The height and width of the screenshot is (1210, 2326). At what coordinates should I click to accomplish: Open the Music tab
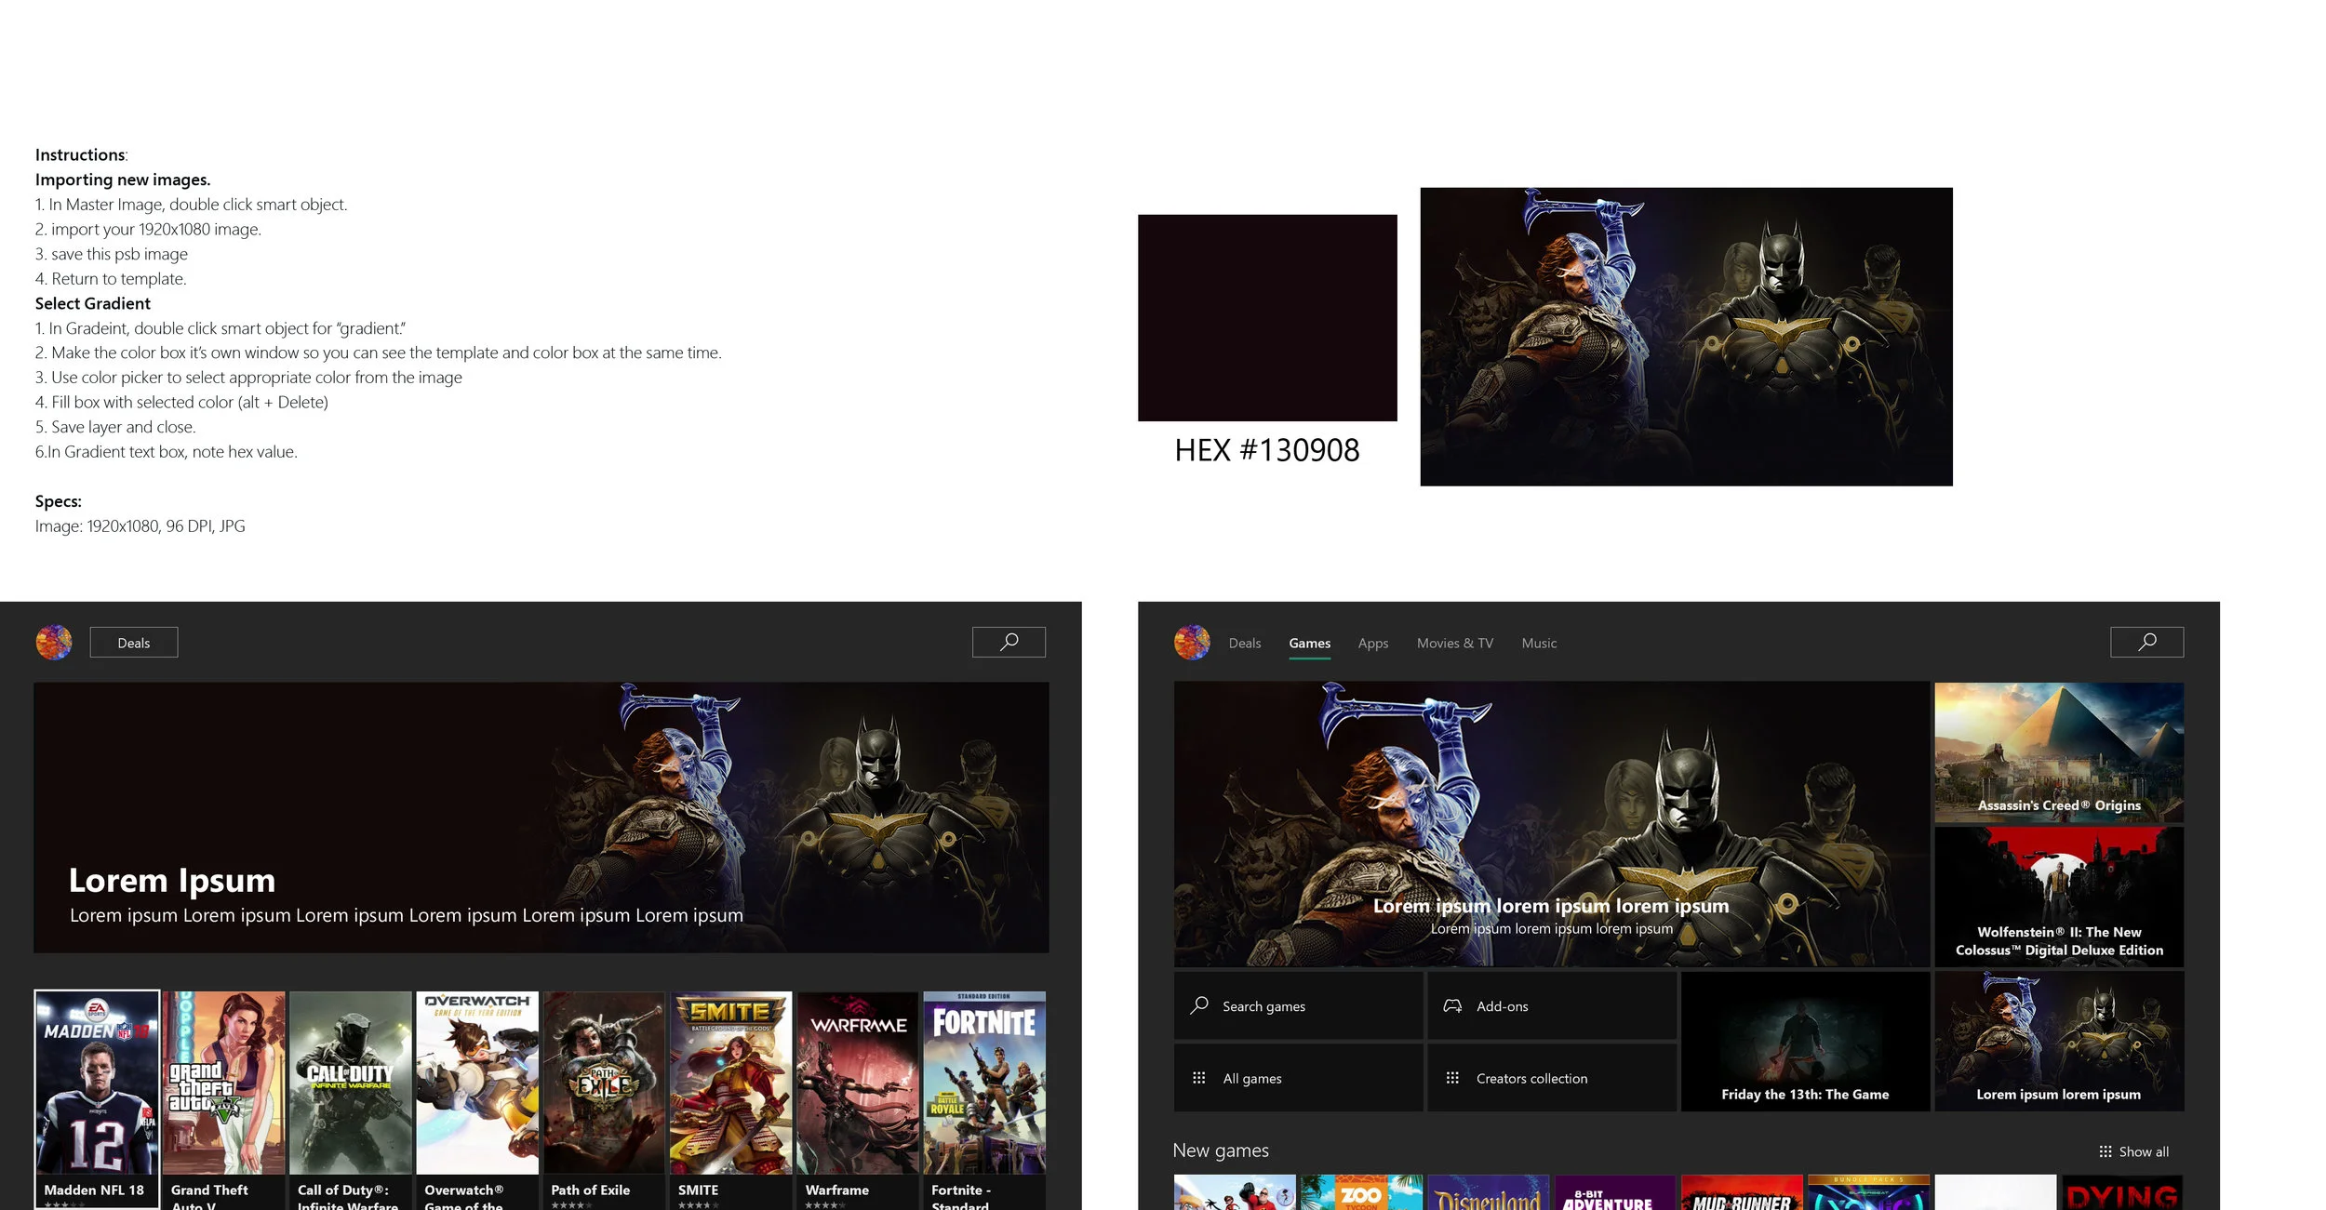1539,644
